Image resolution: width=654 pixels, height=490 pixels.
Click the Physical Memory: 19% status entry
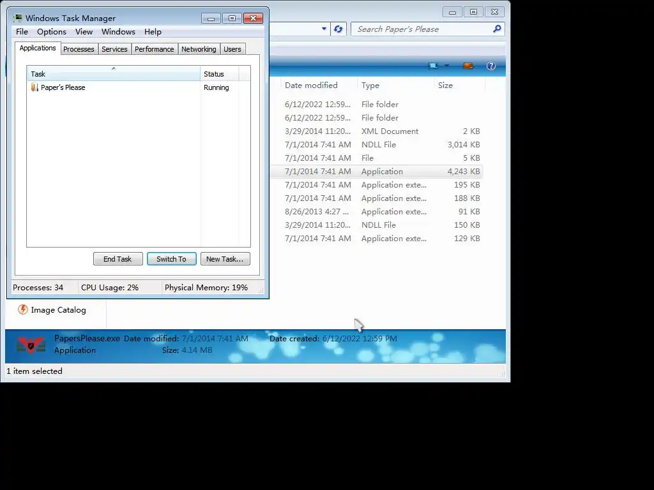pos(206,288)
